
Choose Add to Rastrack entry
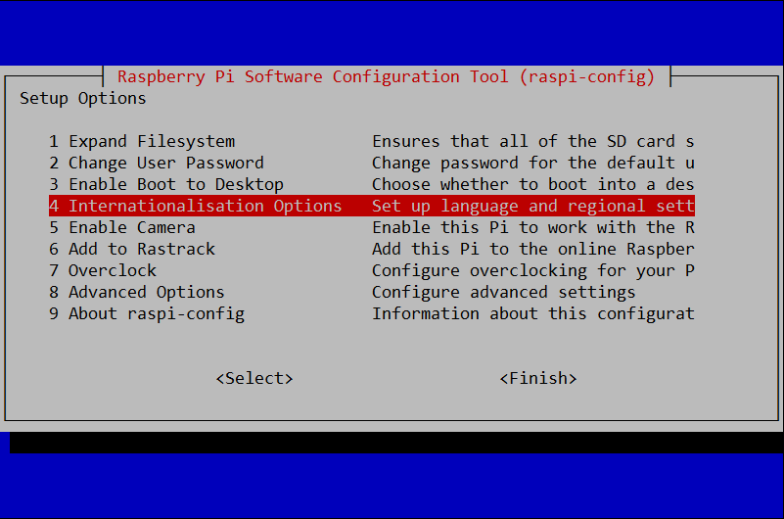coord(132,249)
